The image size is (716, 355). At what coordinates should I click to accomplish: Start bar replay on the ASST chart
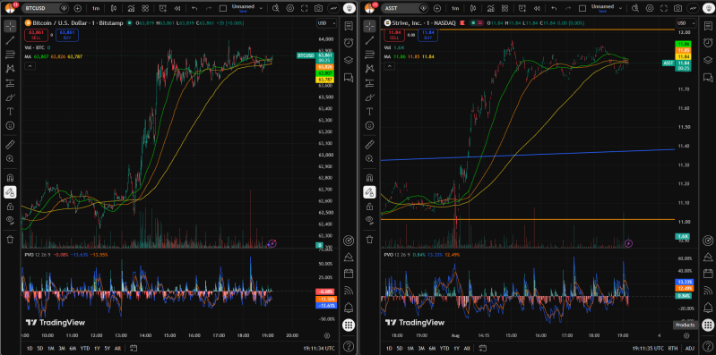pos(536,8)
